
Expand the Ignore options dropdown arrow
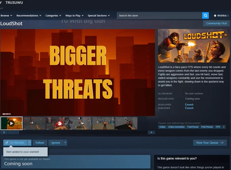click(65, 143)
